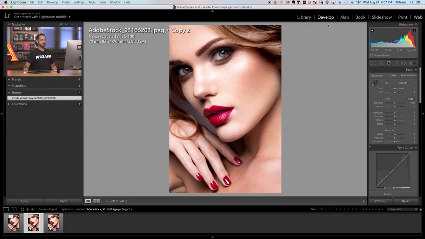Select the third filmstrip thumbnail
The image size is (425, 239).
[x=54, y=223]
